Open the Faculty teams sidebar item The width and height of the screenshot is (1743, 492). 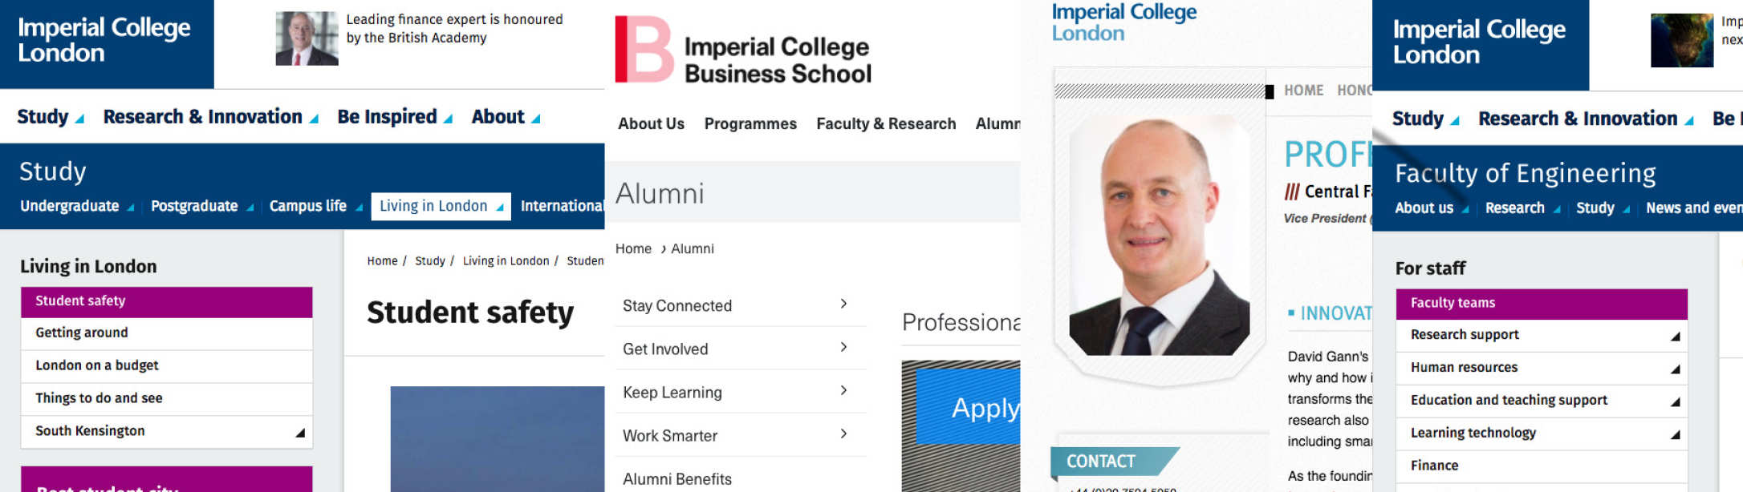[1452, 303]
